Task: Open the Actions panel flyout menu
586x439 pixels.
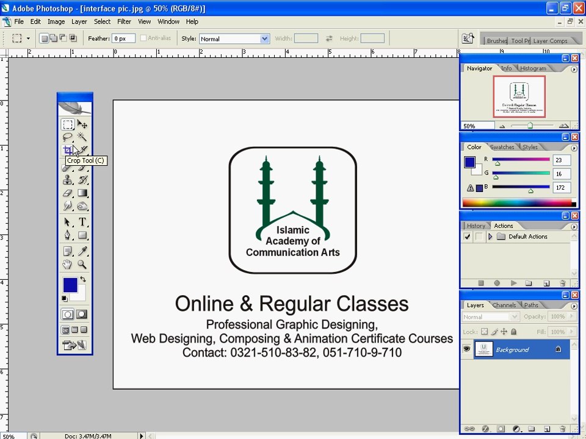Action: pyautogui.click(x=574, y=227)
